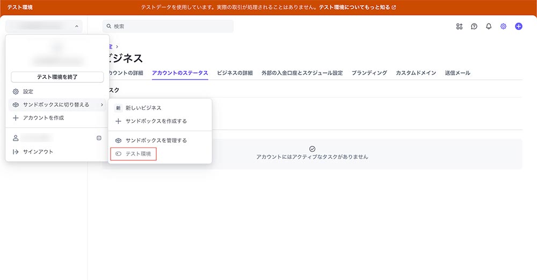Open the help question mark icon

[x=474, y=26]
